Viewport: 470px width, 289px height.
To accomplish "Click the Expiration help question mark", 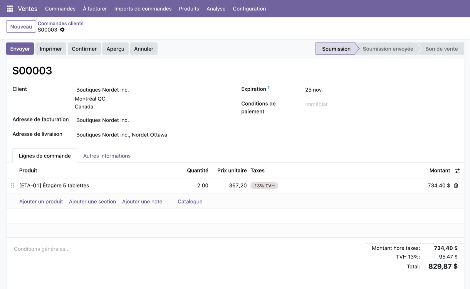I will pos(268,87).
